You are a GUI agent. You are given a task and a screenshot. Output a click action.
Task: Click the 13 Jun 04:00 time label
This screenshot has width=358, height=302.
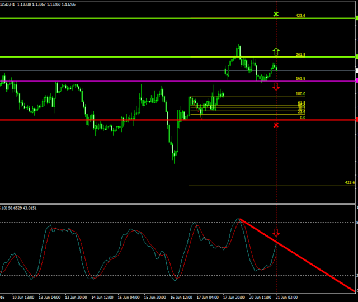[x=49, y=298]
